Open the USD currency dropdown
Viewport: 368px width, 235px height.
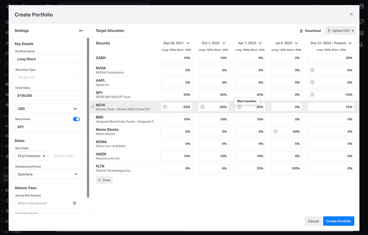pos(47,109)
